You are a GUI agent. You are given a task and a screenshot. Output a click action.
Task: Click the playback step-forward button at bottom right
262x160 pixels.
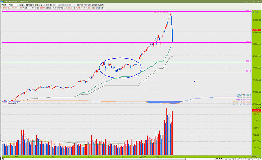(x=221, y=159)
